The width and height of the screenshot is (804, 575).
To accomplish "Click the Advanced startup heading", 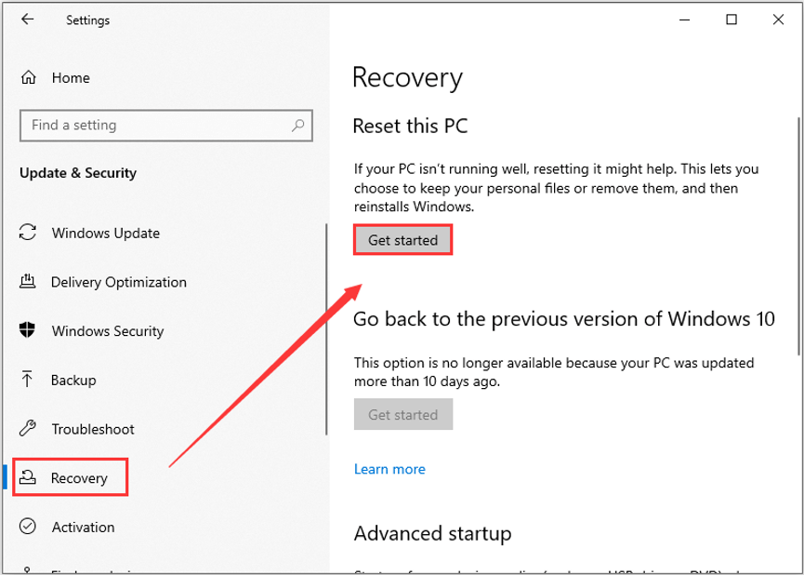I will pyautogui.click(x=432, y=534).
